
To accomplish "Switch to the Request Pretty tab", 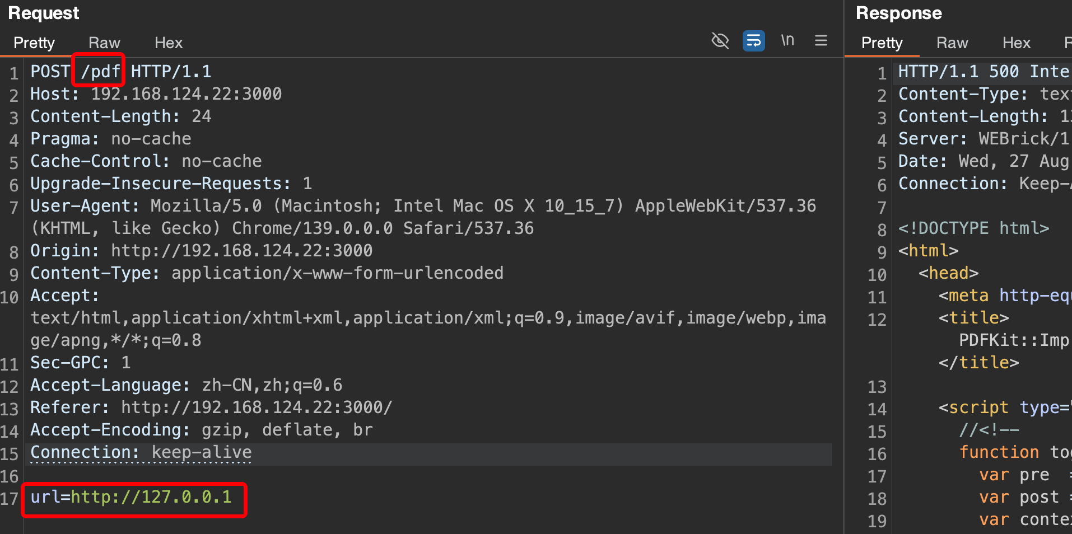I will (x=34, y=43).
